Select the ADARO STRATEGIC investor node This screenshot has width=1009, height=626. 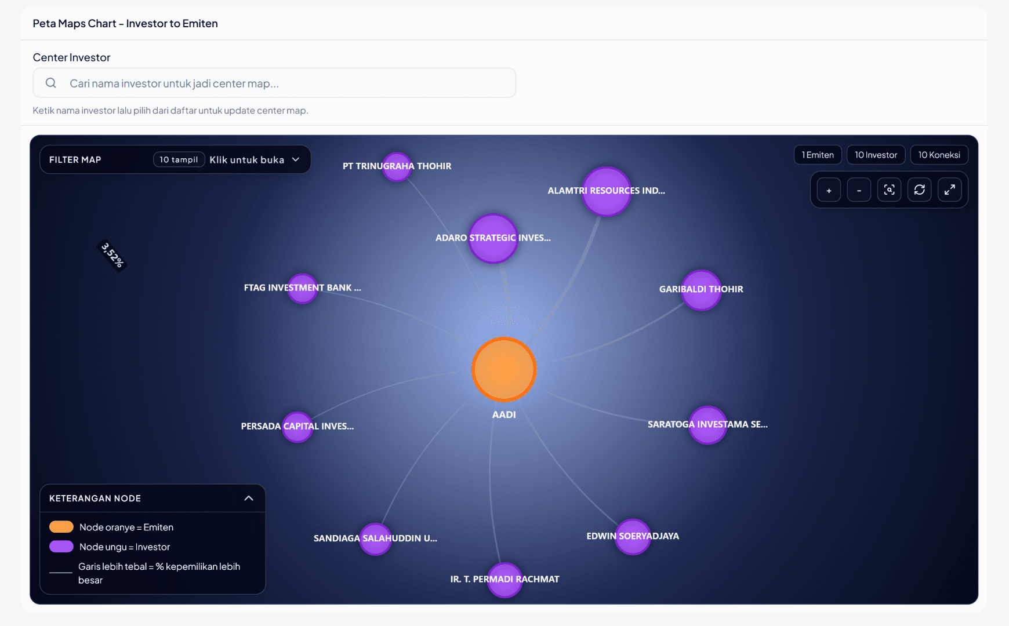[493, 238]
